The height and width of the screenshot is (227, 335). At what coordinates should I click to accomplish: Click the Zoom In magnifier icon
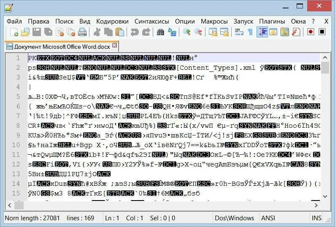187,32
